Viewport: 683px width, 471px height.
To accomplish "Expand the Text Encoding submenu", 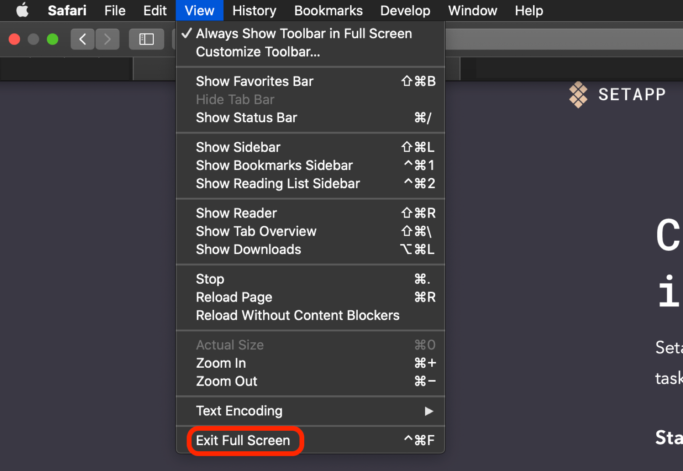I will tap(239, 411).
